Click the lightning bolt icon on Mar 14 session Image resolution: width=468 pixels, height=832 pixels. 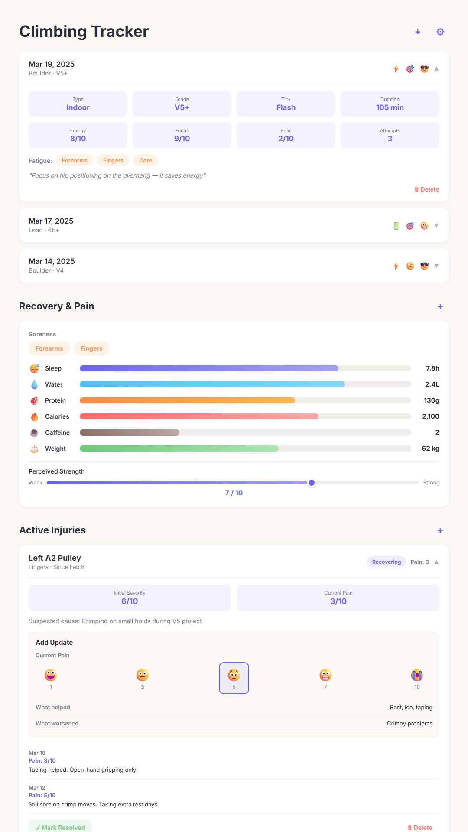point(396,266)
